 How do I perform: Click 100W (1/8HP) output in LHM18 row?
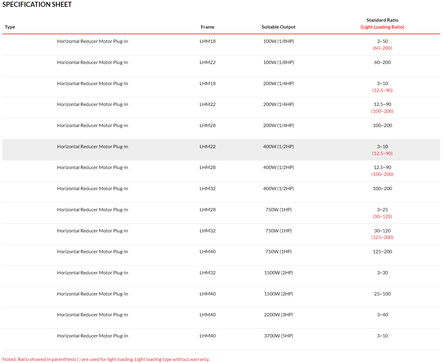point(278,41)
